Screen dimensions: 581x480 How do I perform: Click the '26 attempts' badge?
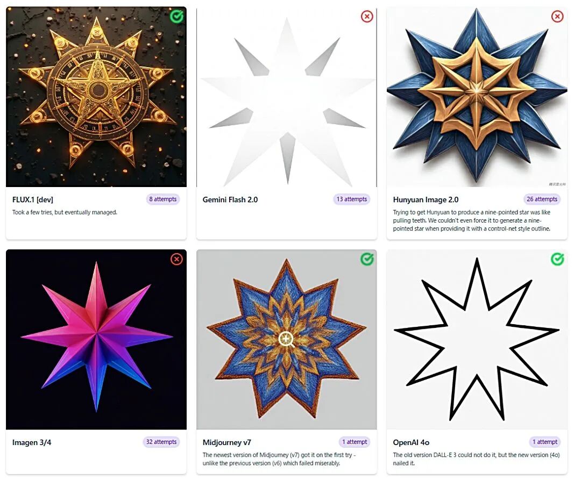(542, 199)
